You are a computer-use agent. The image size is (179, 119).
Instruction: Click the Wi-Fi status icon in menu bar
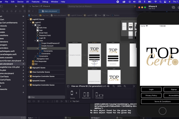[155, 2]
